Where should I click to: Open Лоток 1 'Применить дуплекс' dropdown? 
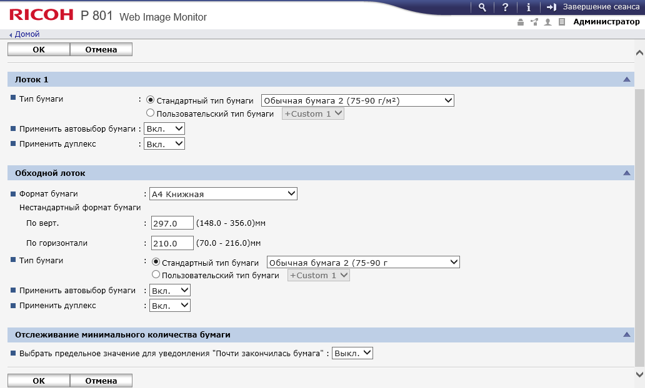(x=164, y=143)
